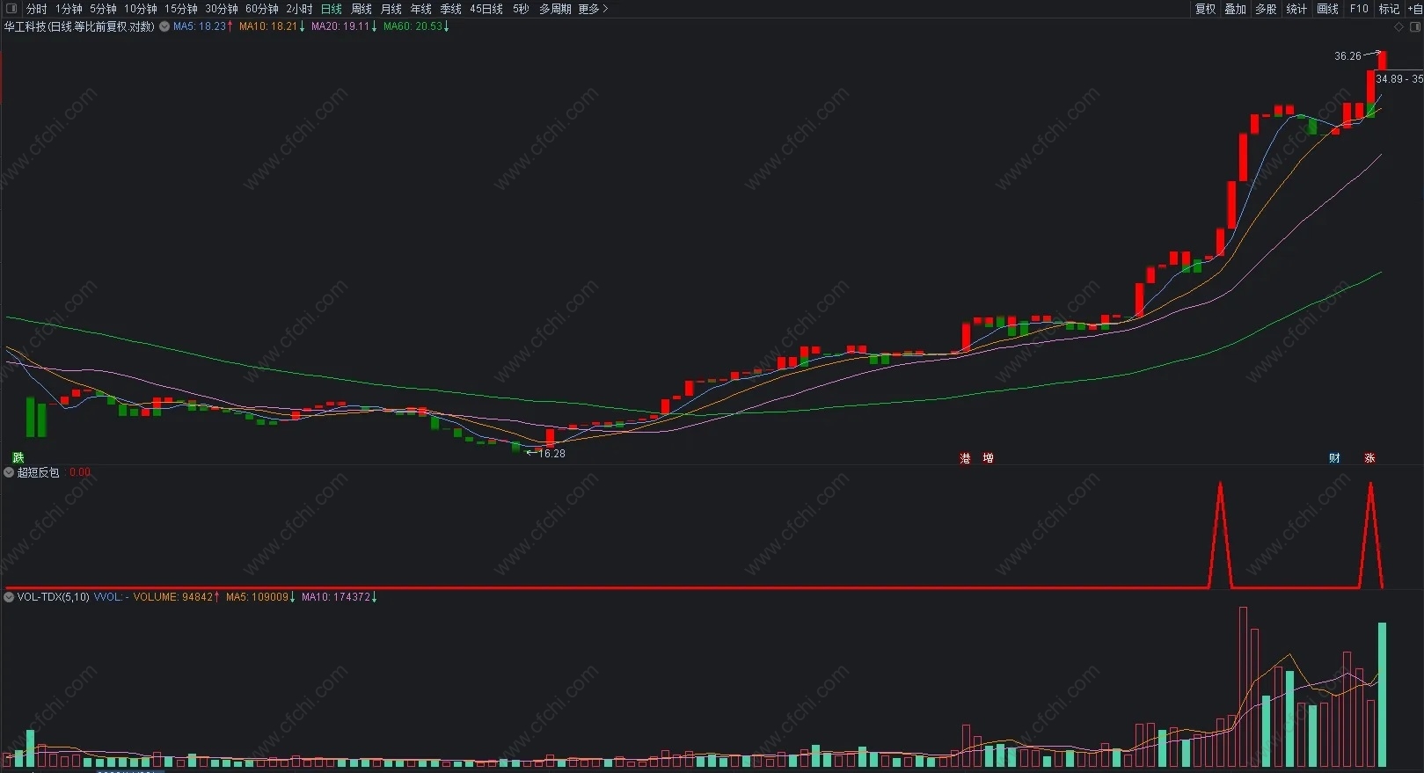This screenshot has height=773, width=1424.
Task: Open main chart indicator settings circle icon
Action: point(164,26)
